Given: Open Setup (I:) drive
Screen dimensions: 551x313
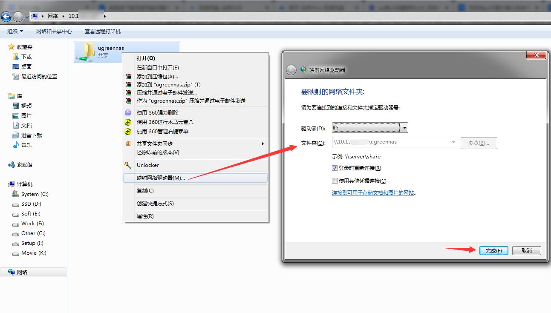Looking at the screenshot, I should (x=32, y=243).
